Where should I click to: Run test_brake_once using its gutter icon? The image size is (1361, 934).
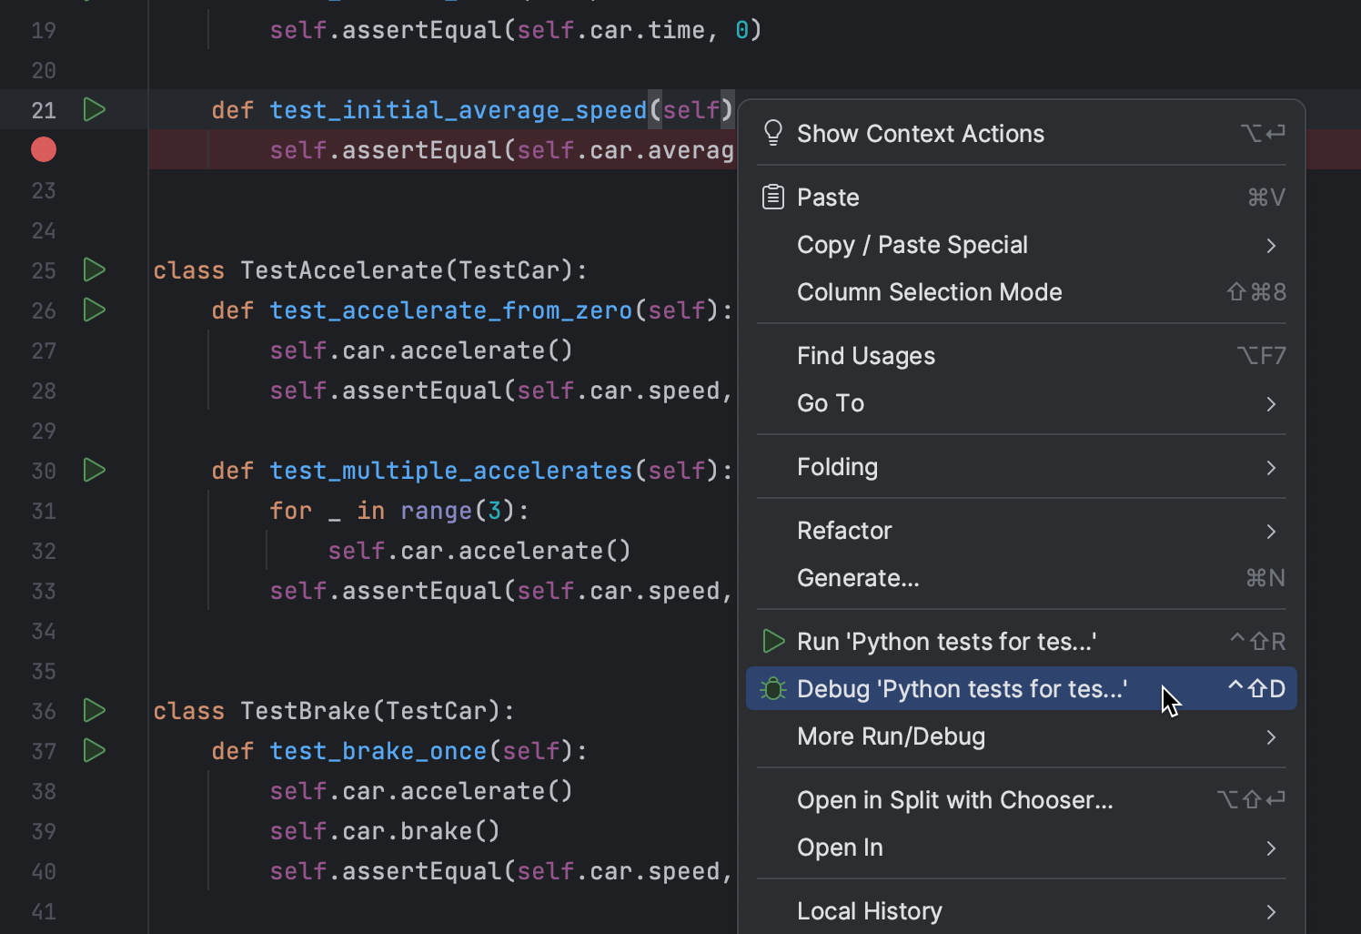[94, 750]
